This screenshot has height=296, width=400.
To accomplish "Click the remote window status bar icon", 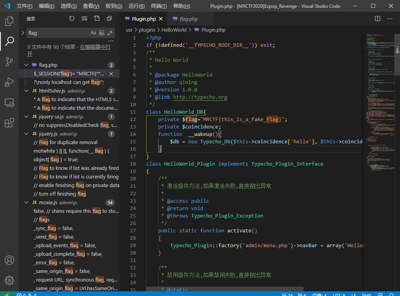I will pyautogui.click(x=7, y=294).
